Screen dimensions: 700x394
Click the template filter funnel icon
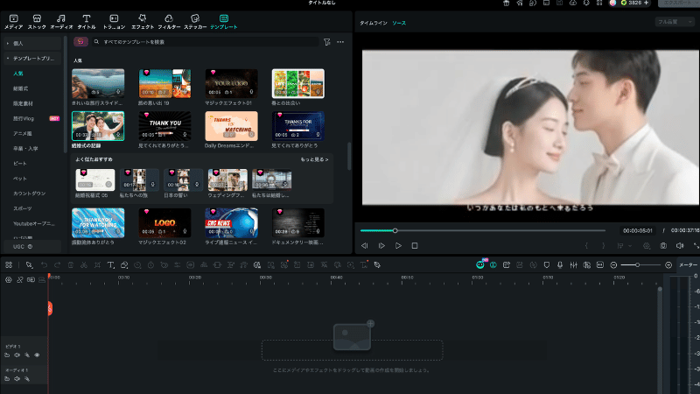click(x=326, y=42)
